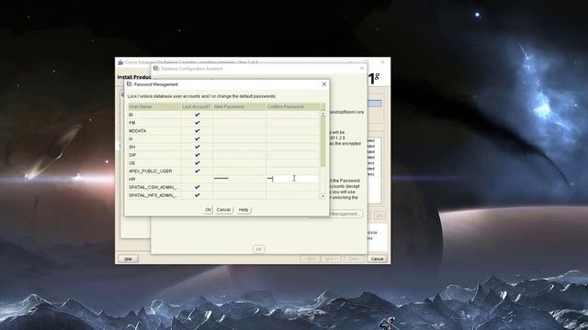The width and height of the screenshot is (588, 330).
Task: Click the Password Management title icon
Action: [130, 84]
